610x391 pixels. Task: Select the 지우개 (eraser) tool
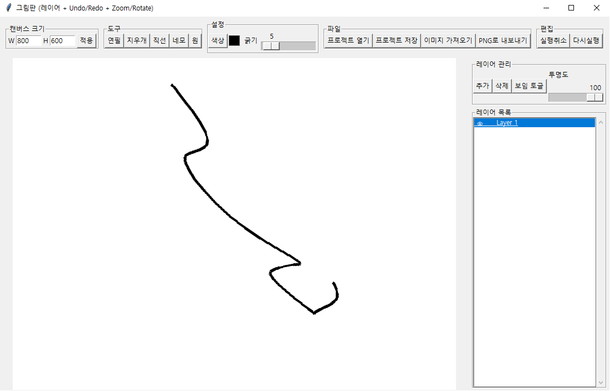pos(137,41)
